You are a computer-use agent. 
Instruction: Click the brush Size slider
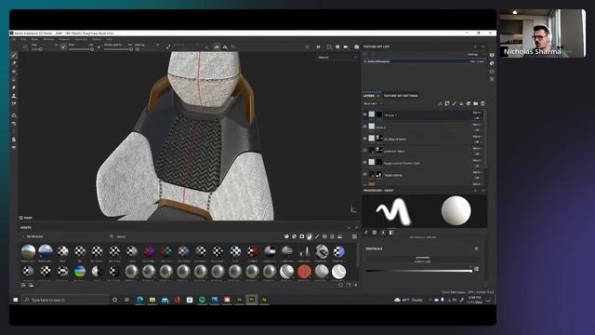pos(44,49)
